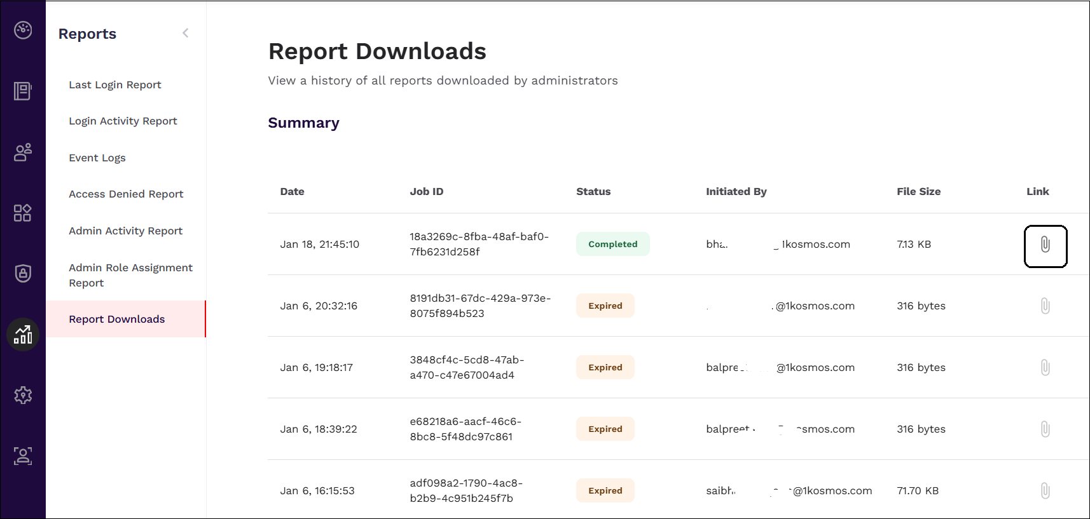The height and width of the screenshot is (519, 1090).
Task: Select Access Denied Report
Action: pyautogui.click(x=126, y=194)
